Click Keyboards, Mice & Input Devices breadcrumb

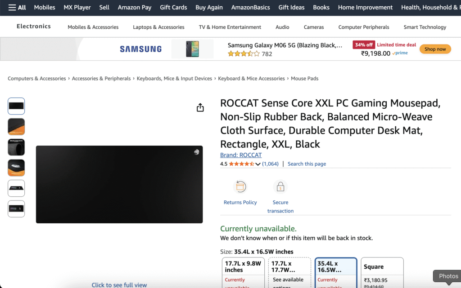174,78
